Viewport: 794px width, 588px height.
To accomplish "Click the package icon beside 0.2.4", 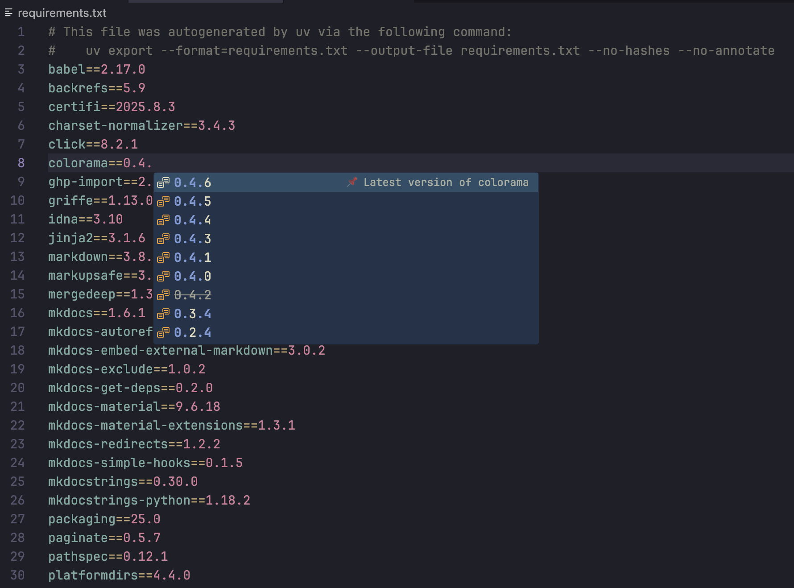I will pos(163,332).
